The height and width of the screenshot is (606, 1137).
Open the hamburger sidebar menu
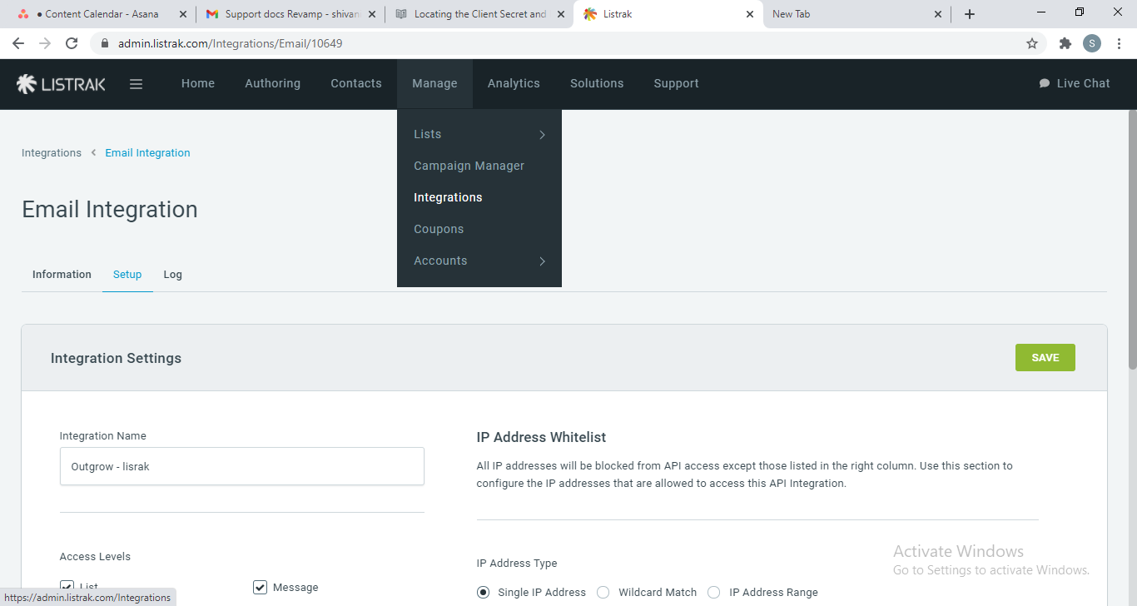[137, 83]
